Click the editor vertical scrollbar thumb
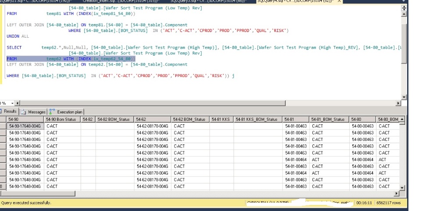Screen dimensions: 447x211 click(x=404, y=44)
